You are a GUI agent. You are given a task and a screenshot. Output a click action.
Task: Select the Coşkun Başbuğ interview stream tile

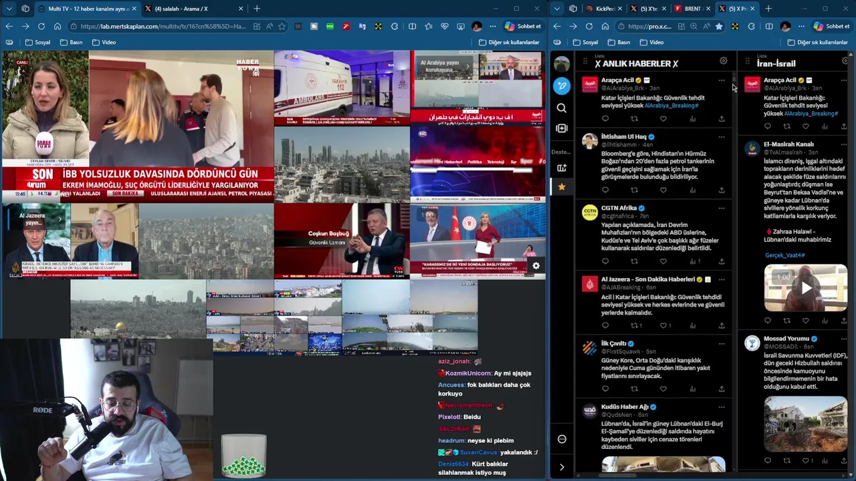[342, 240]
